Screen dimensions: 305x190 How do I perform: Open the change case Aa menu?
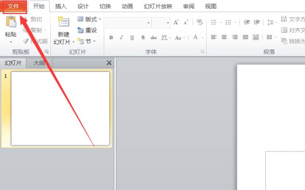pos(179,37)
